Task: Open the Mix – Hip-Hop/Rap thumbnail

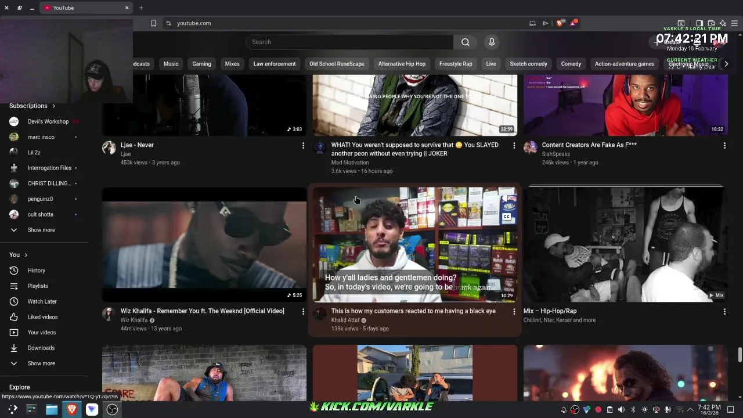Action: click(x=625, y=244)
